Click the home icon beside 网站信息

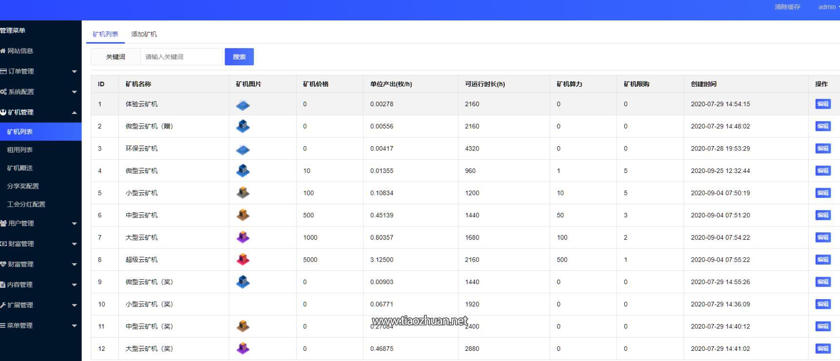click(3, 51)
